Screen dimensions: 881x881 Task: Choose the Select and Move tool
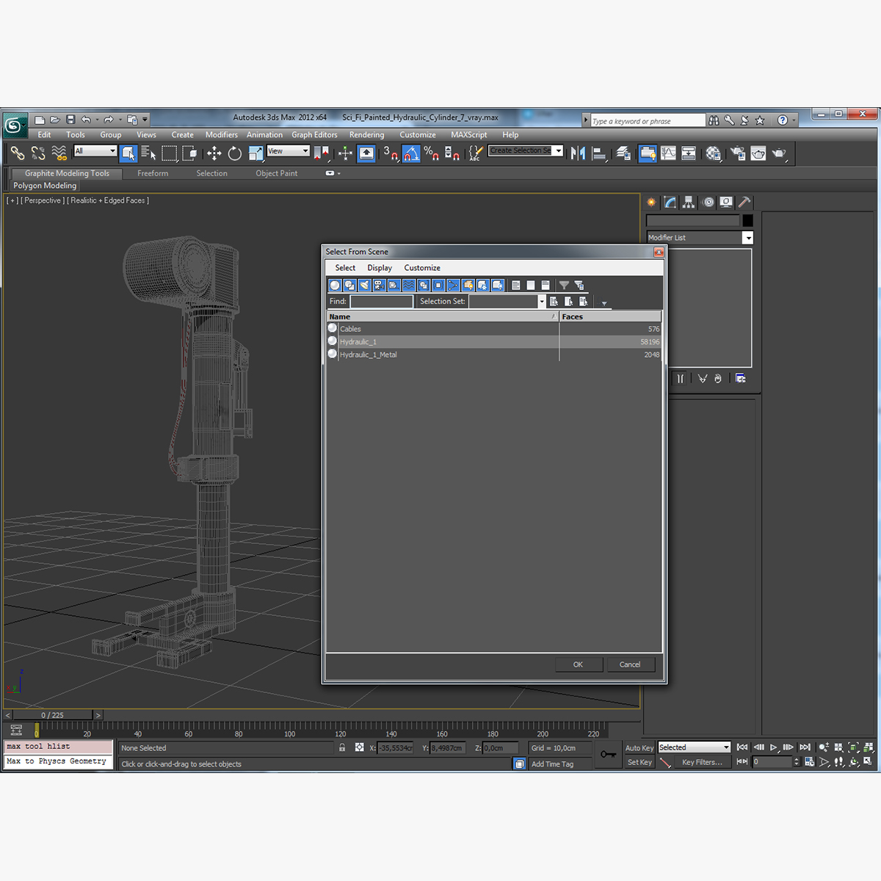point(214,153)
